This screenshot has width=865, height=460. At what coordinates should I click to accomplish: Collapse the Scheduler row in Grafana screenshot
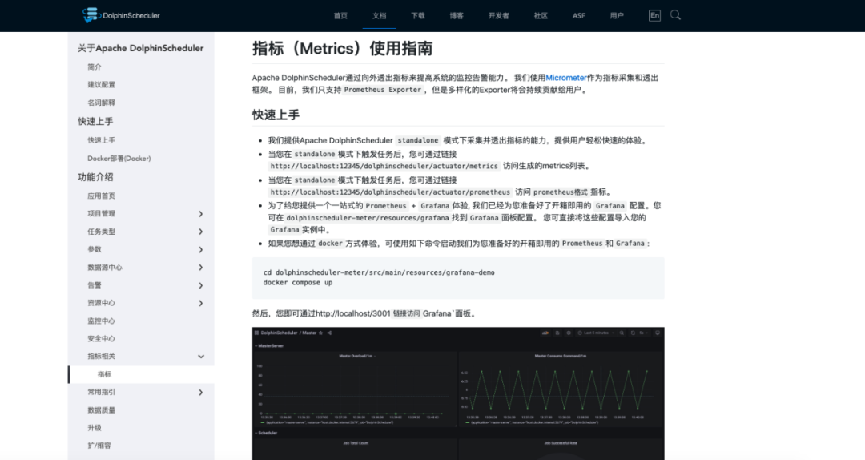coord(267,433)
